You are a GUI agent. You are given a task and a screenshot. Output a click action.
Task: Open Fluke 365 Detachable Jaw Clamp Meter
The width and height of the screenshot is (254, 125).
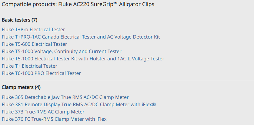point(65,97)
